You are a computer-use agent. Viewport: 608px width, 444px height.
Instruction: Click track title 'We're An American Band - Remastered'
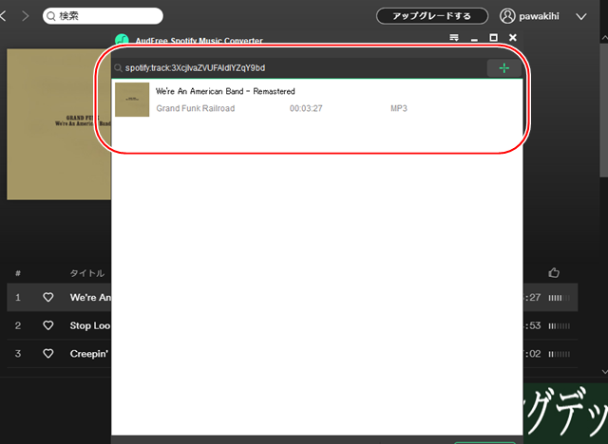pos(225,91)
